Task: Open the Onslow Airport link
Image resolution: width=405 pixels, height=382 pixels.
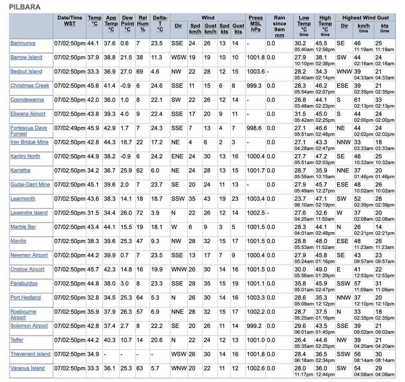Action: (27, 270)
